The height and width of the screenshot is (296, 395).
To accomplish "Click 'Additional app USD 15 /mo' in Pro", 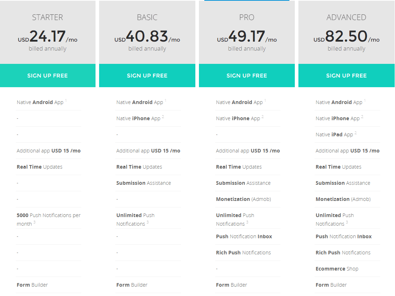I will [248, 151].
